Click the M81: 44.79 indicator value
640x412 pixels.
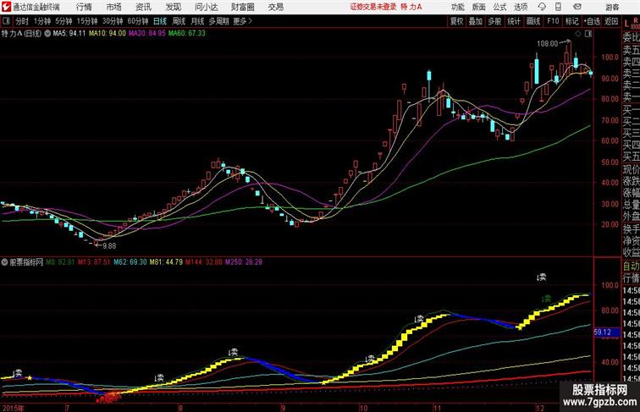(166, 262)
